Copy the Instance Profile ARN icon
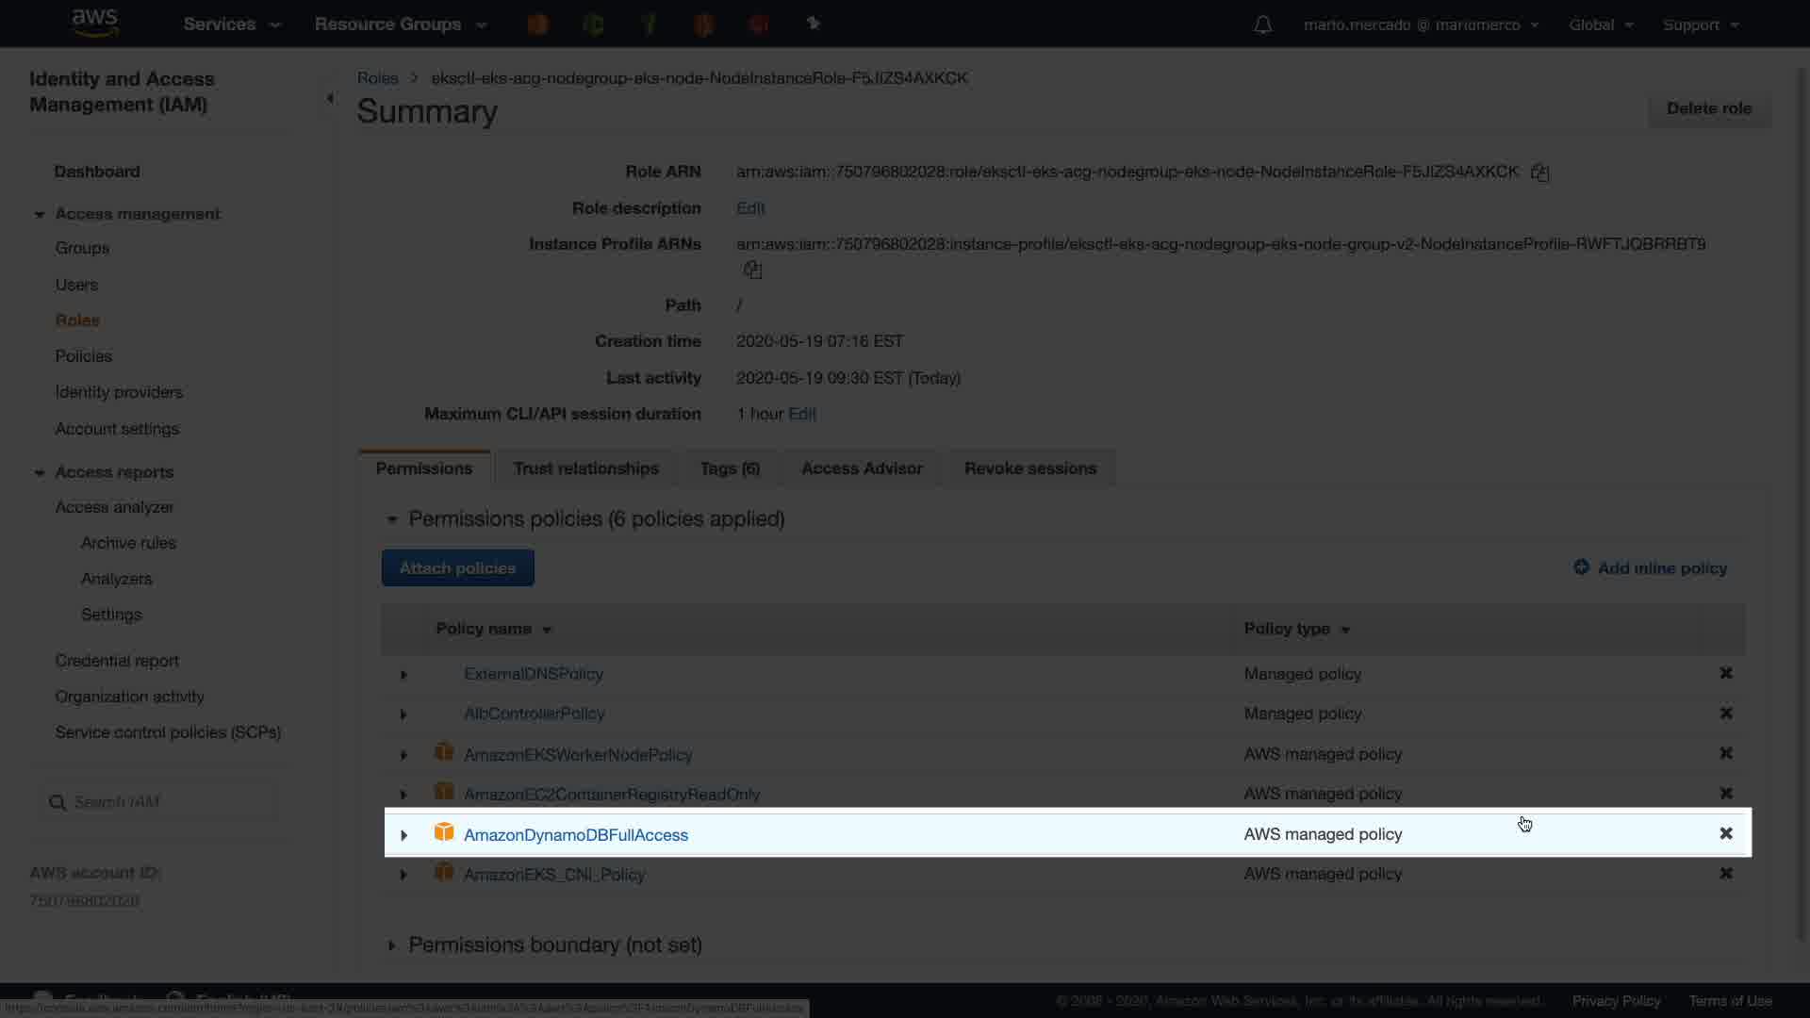1810x1018 pixels. [752, 271]
